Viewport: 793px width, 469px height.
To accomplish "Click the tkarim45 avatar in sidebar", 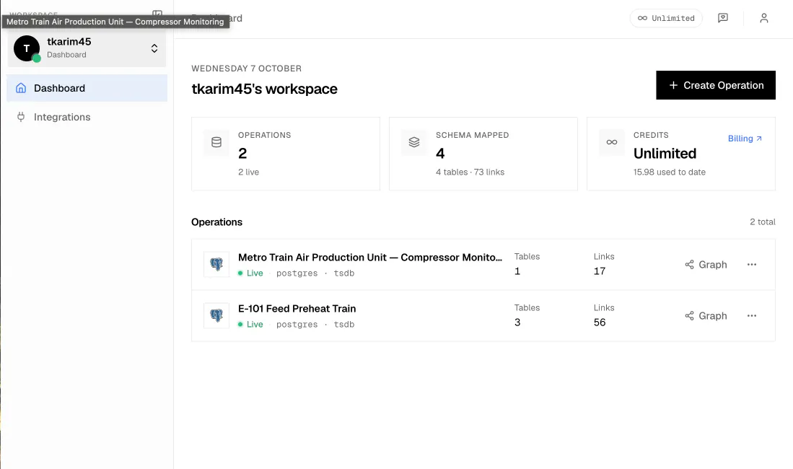I will point(27,48).
